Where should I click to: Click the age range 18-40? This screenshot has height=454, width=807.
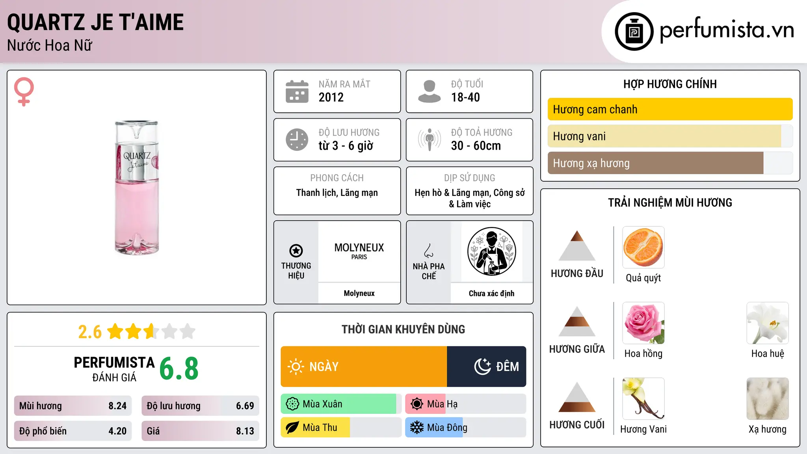coord(465,97)
